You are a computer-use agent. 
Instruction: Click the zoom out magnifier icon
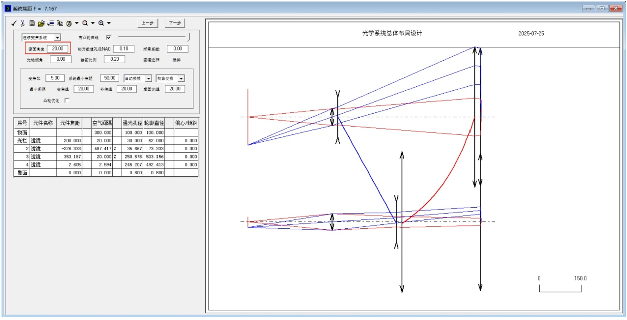tap(85, 23)
